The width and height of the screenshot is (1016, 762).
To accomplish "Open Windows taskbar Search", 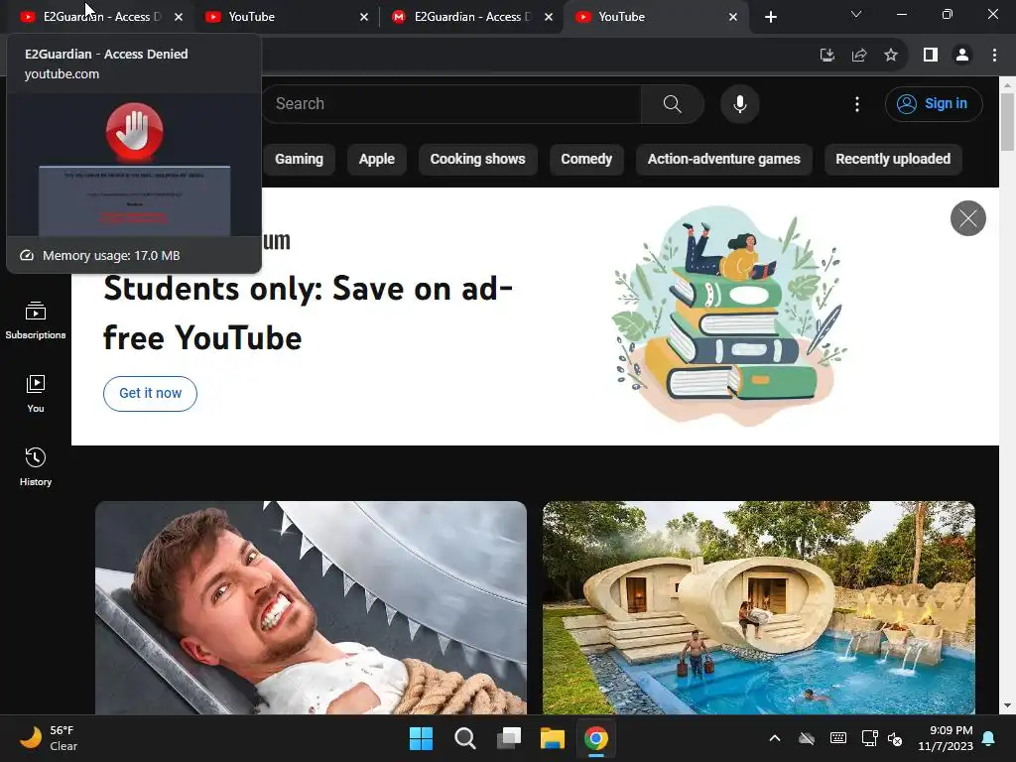I will pyautogui.click(x=465, y=738).
